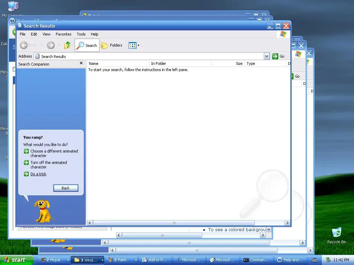This screenshot has height=265, width=354.
Task: Sort results by Size column
Action: pyautogui.click(x=228, y=63)
